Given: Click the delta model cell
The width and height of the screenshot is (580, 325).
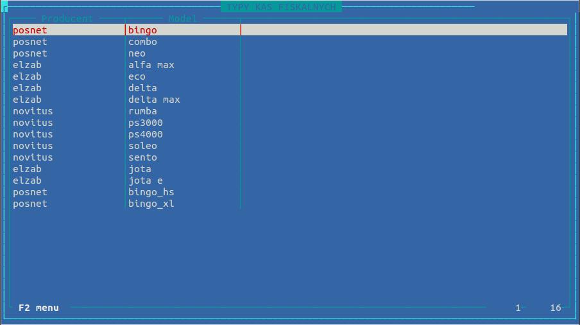Looking at the screenshot, I should pyautogui.click(x=142, y=88).
